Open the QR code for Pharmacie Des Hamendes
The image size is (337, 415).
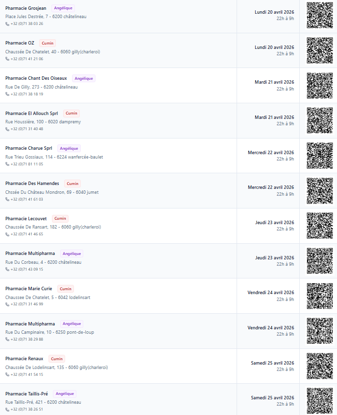[320, 191]
